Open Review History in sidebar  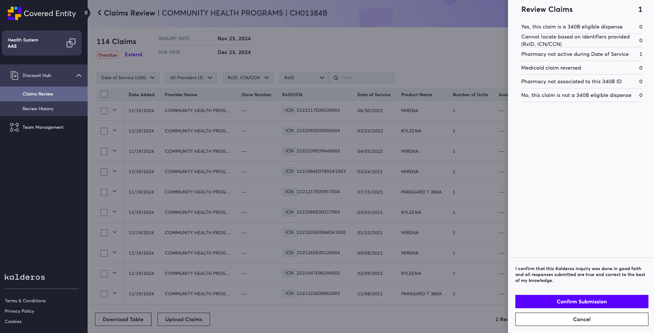tap(44, 109)
